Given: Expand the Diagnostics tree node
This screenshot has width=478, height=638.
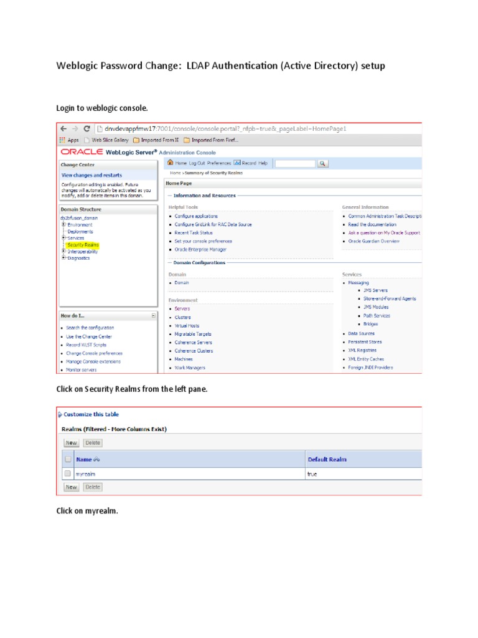Looking at the screenshot, I should (64, 258).
